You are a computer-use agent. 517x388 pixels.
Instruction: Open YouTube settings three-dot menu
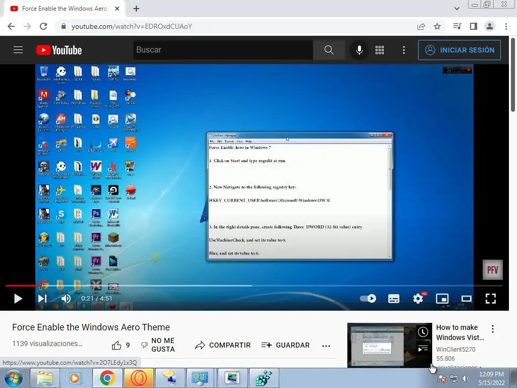[x=404, y=50]
